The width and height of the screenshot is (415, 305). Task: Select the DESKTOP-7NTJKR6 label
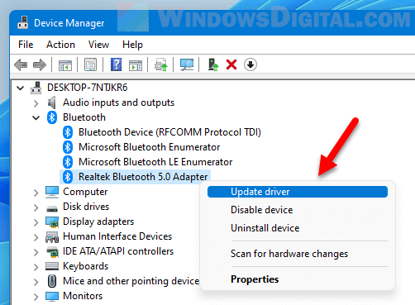pos(88,88)
